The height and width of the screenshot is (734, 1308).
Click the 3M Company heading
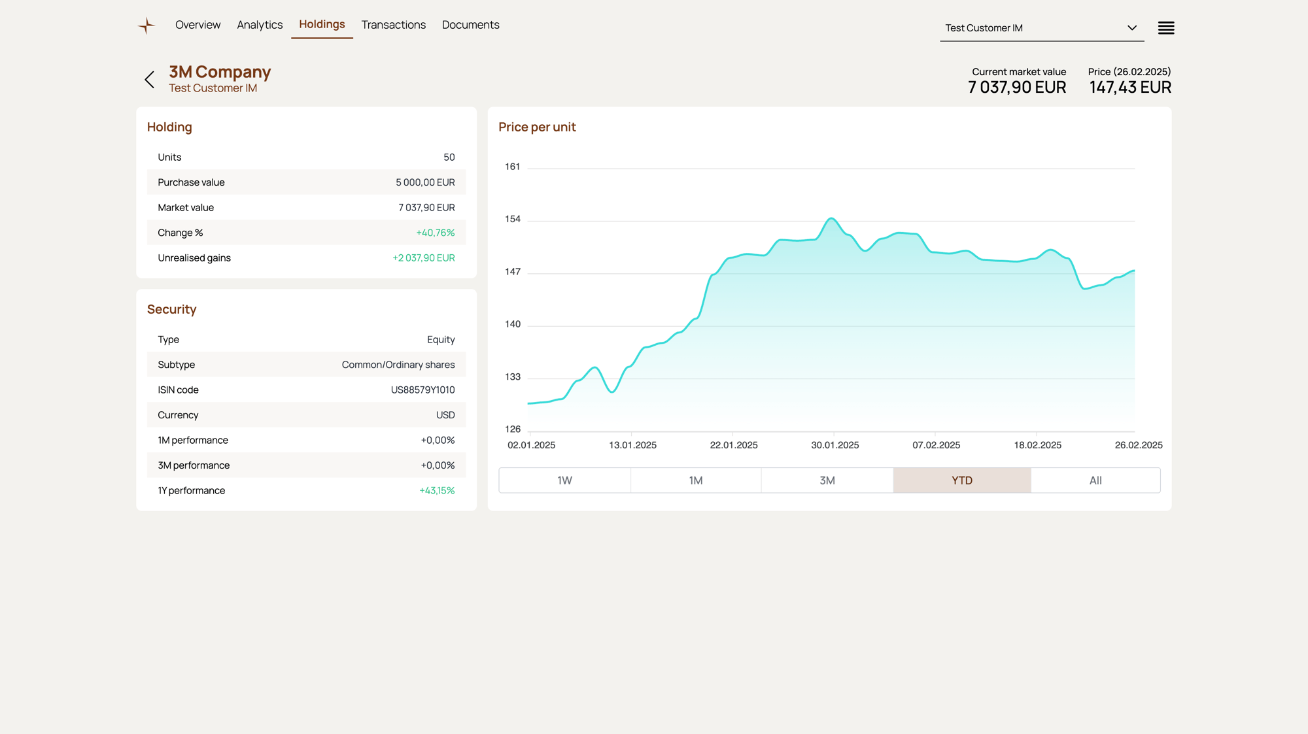220,72
